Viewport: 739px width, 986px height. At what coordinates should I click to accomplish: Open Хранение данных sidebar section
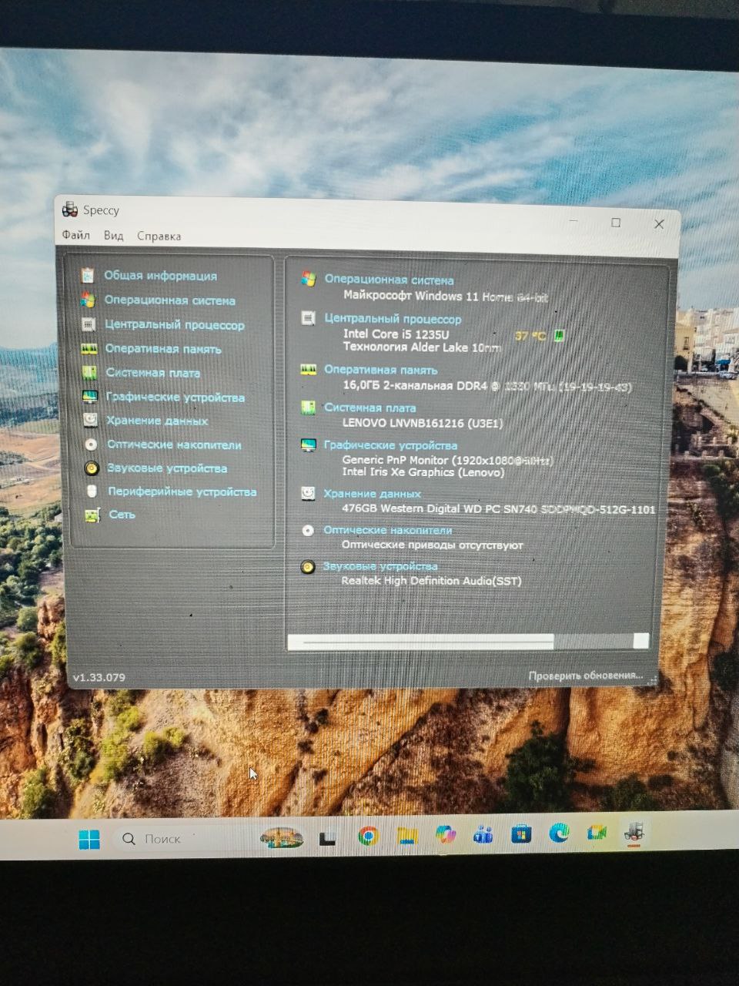(x=157, y=421)
